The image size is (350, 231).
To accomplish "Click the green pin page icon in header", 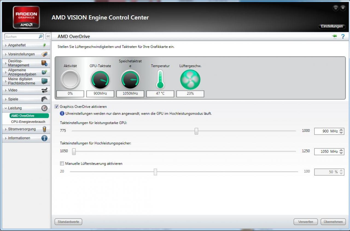I will click(335, 36).
